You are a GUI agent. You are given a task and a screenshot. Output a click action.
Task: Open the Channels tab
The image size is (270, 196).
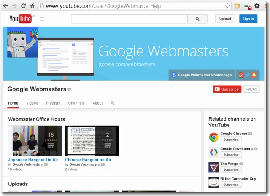click(x=76, y=103)
